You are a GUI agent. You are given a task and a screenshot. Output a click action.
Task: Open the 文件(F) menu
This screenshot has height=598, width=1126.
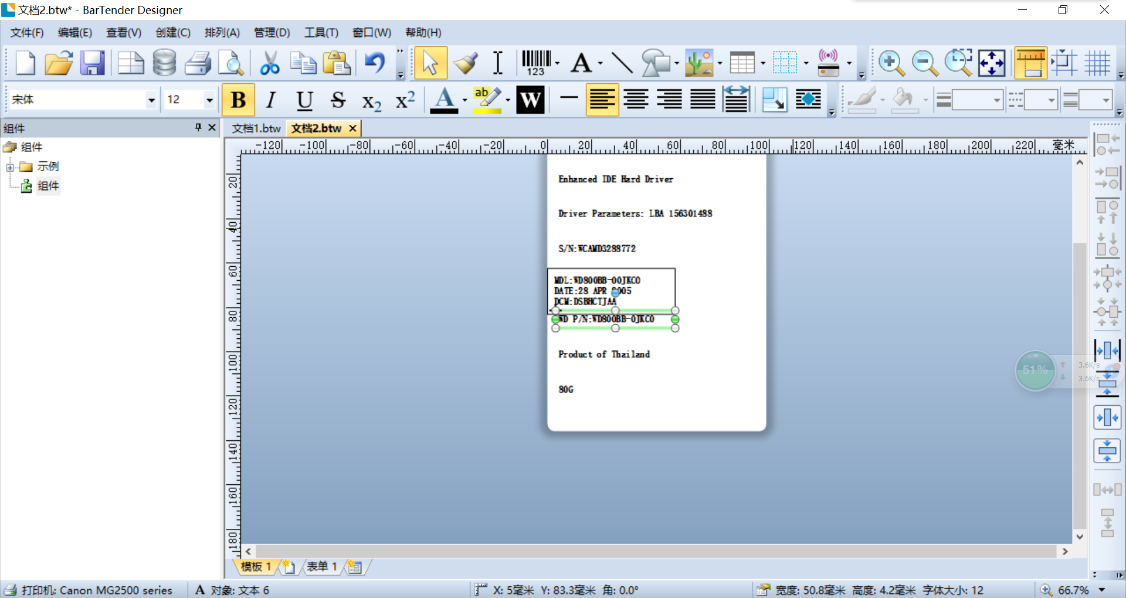27,33
